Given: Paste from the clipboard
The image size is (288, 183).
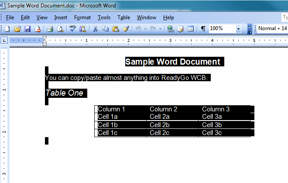Looking at the screenshot, I should 116,29.
